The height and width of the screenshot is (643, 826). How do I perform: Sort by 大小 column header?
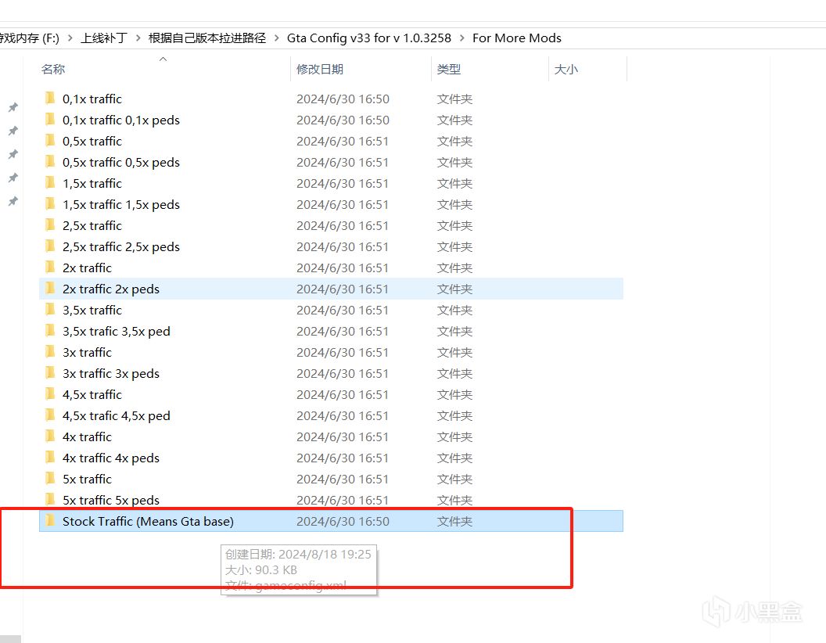point(566,69)
